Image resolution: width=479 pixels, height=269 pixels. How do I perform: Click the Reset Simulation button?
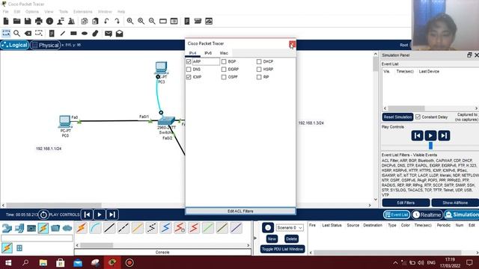coord(397,117)
